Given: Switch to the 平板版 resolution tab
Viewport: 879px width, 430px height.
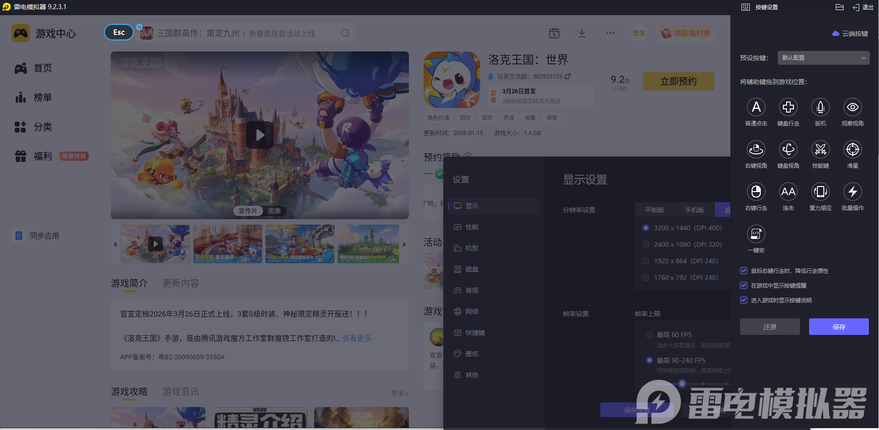Looking at the screenshot, I should click(x=655, y=210).
